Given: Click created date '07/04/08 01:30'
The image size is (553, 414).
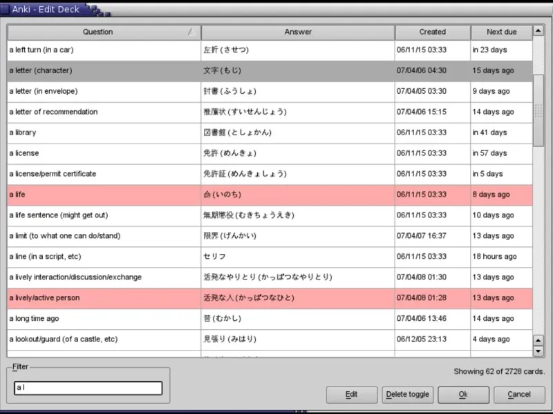Looking at the screenshot, I should (433, 277).
